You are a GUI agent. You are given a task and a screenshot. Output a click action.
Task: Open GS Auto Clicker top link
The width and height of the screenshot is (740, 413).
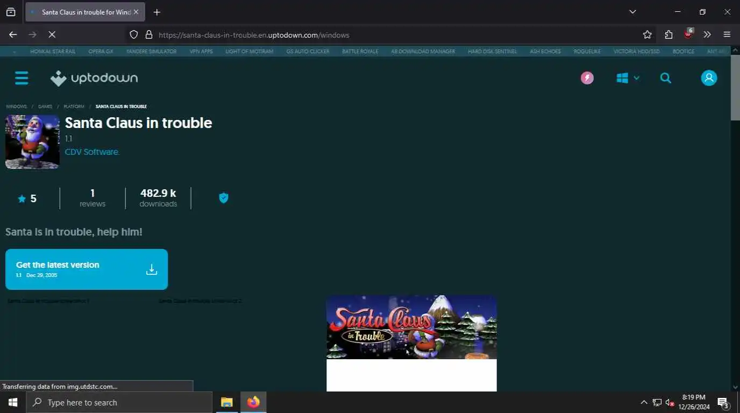click(308, 52)
